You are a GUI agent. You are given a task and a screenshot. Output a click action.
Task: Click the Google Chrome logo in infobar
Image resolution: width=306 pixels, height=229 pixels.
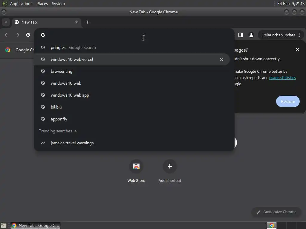(x=8, y=50)
